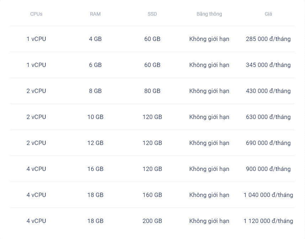Click the "4 GB" RAM cell
305x239 pixels.
(95, 39)
